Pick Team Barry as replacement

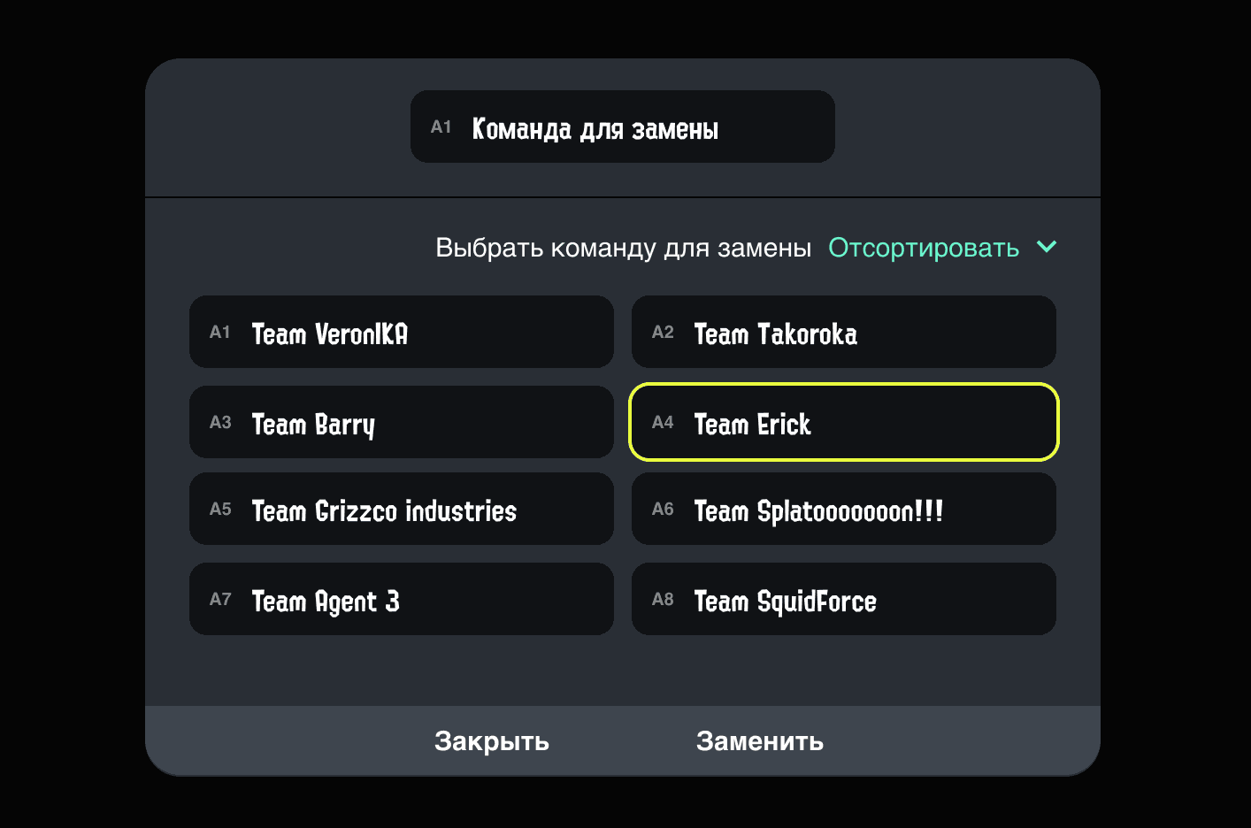[x=402, y=422]
